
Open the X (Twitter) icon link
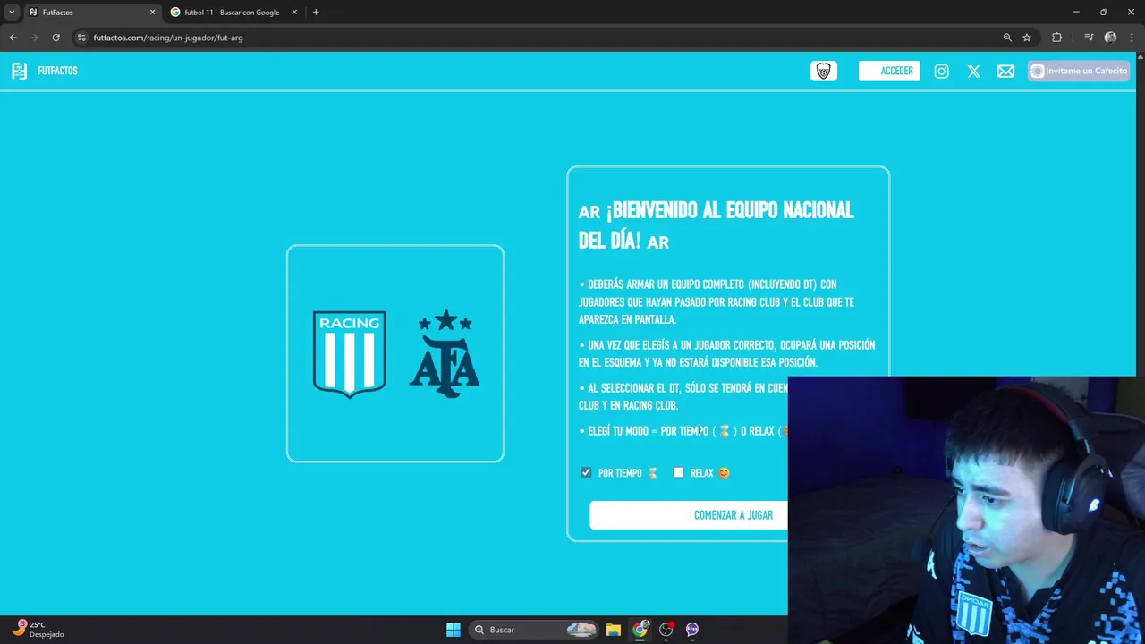(974, 72)
